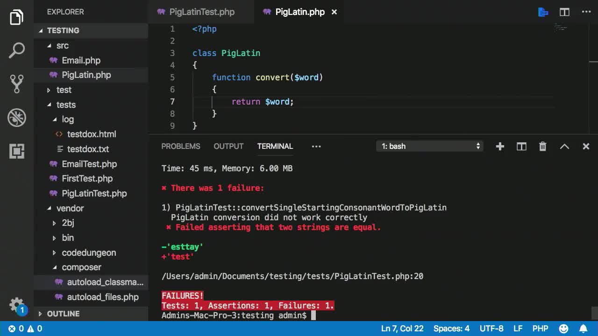Viewport: 598px width, 336px height.
Task: Split the editor with the toolbar icon
Action: click(564, 12)
